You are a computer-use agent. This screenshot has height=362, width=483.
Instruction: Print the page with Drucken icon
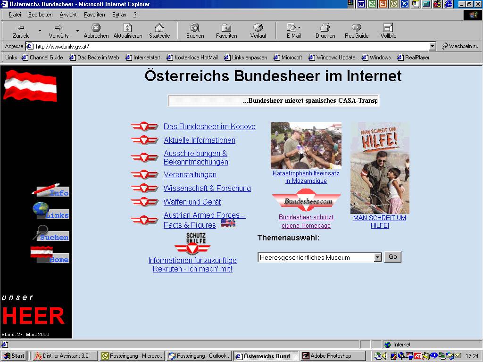tap(325, 28)
